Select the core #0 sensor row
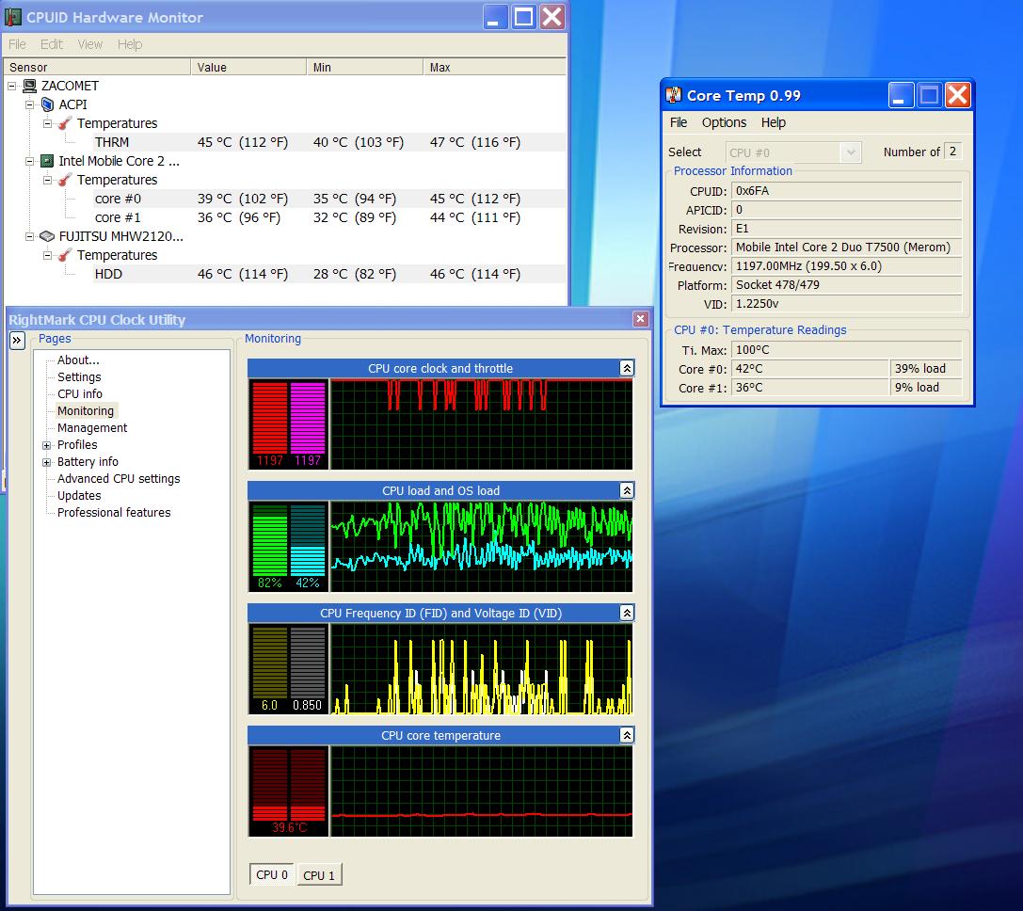 coord(329,199)
